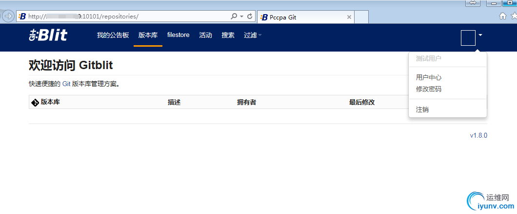Refresh the page with the reload icon

click(x=250, y=16)
